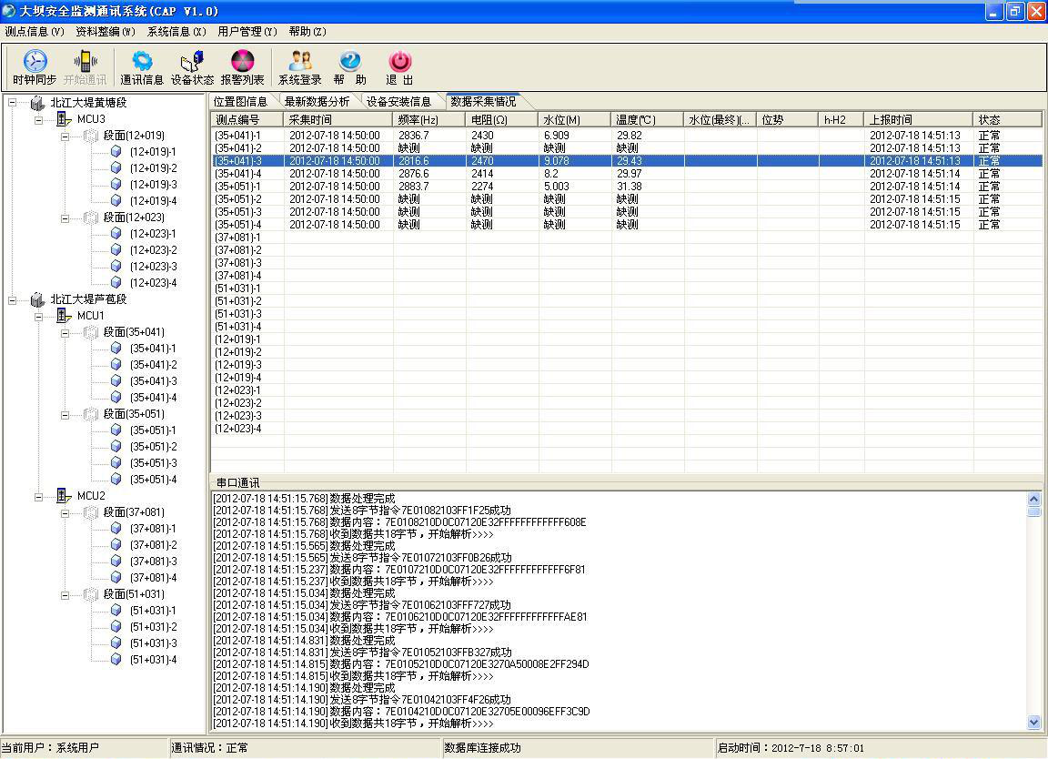
Task: Click the cube icon for (51+031)-4
Action: point(116,660)
